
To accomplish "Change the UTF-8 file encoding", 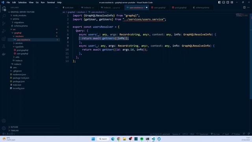I will coord(185,134).
